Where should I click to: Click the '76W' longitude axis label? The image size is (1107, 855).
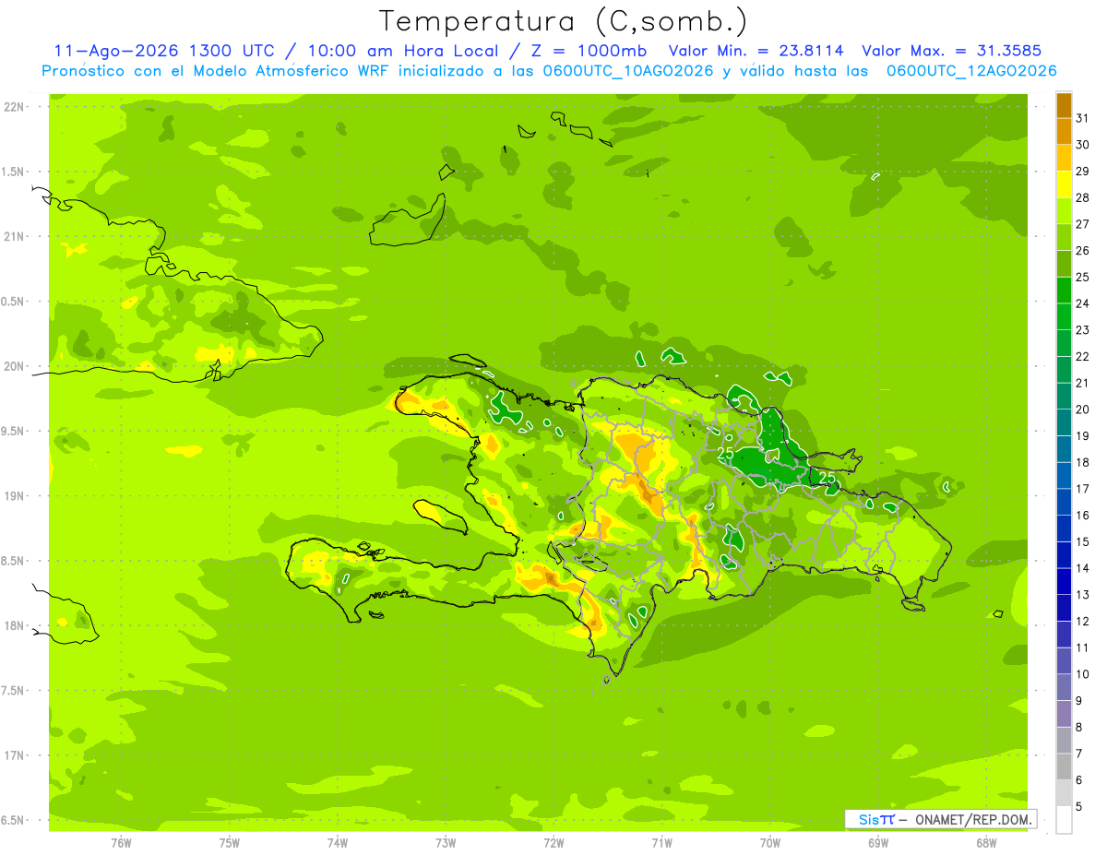click(120, 842)
